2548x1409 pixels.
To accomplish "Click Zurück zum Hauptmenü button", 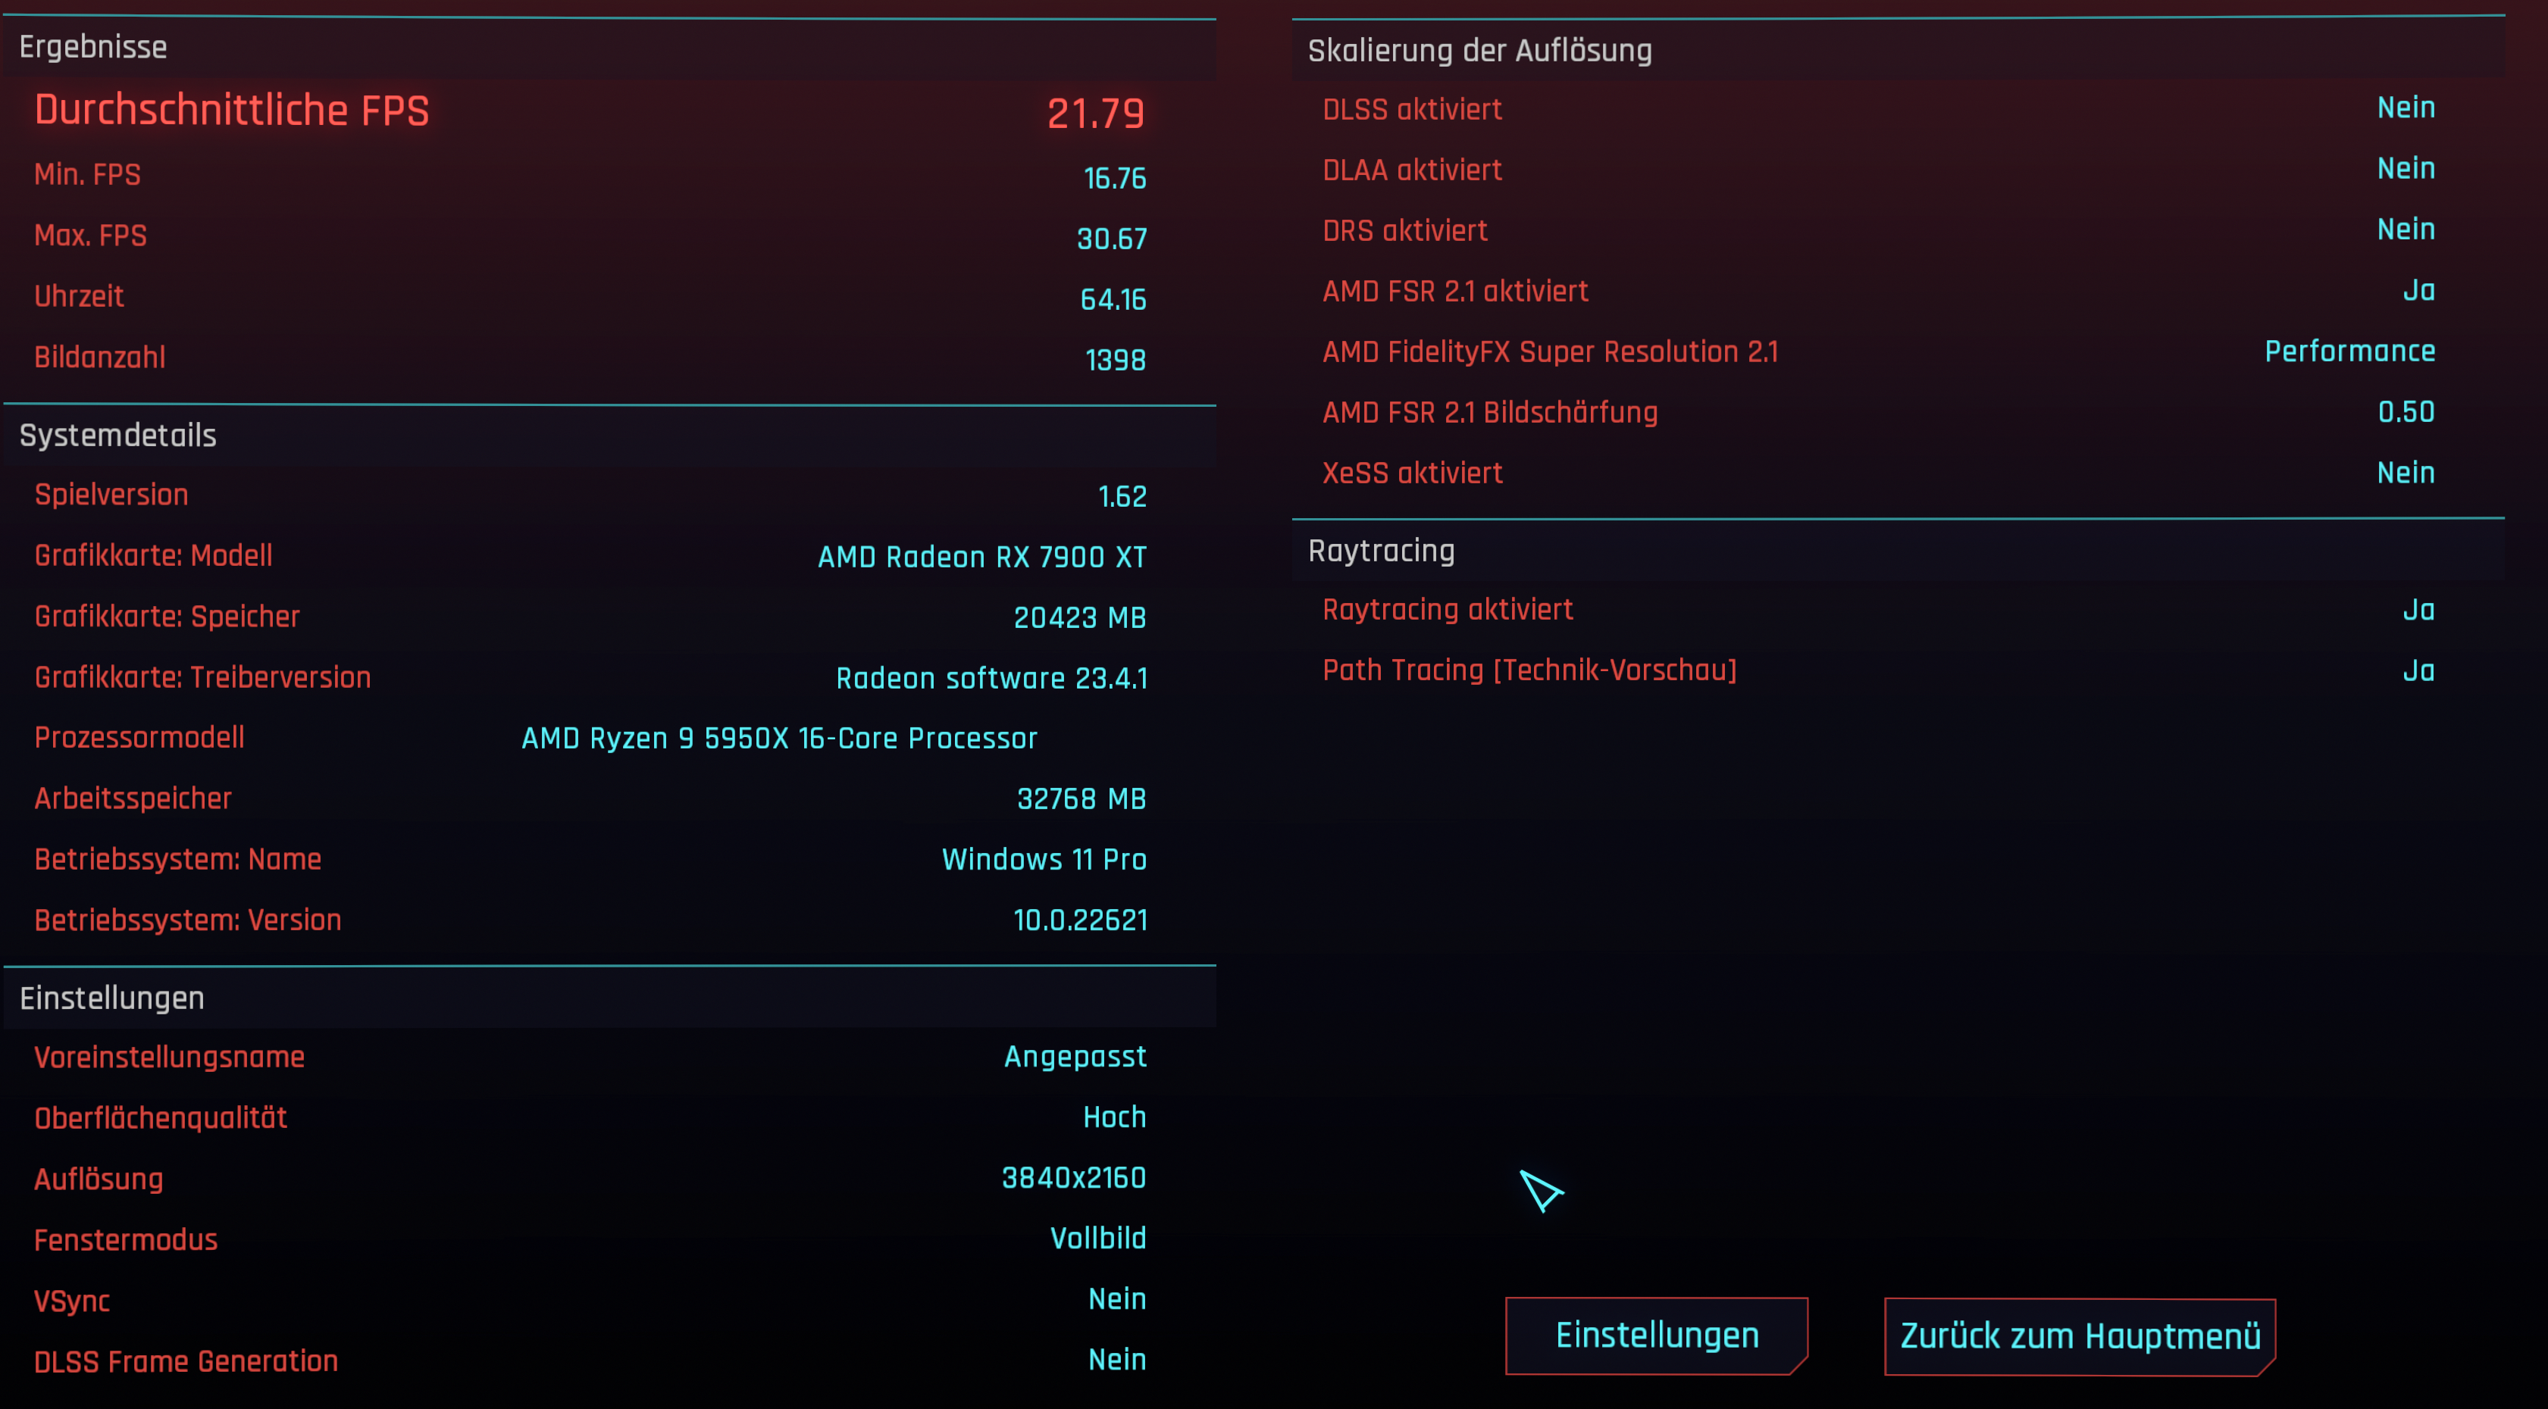I will point(2079,1336).
